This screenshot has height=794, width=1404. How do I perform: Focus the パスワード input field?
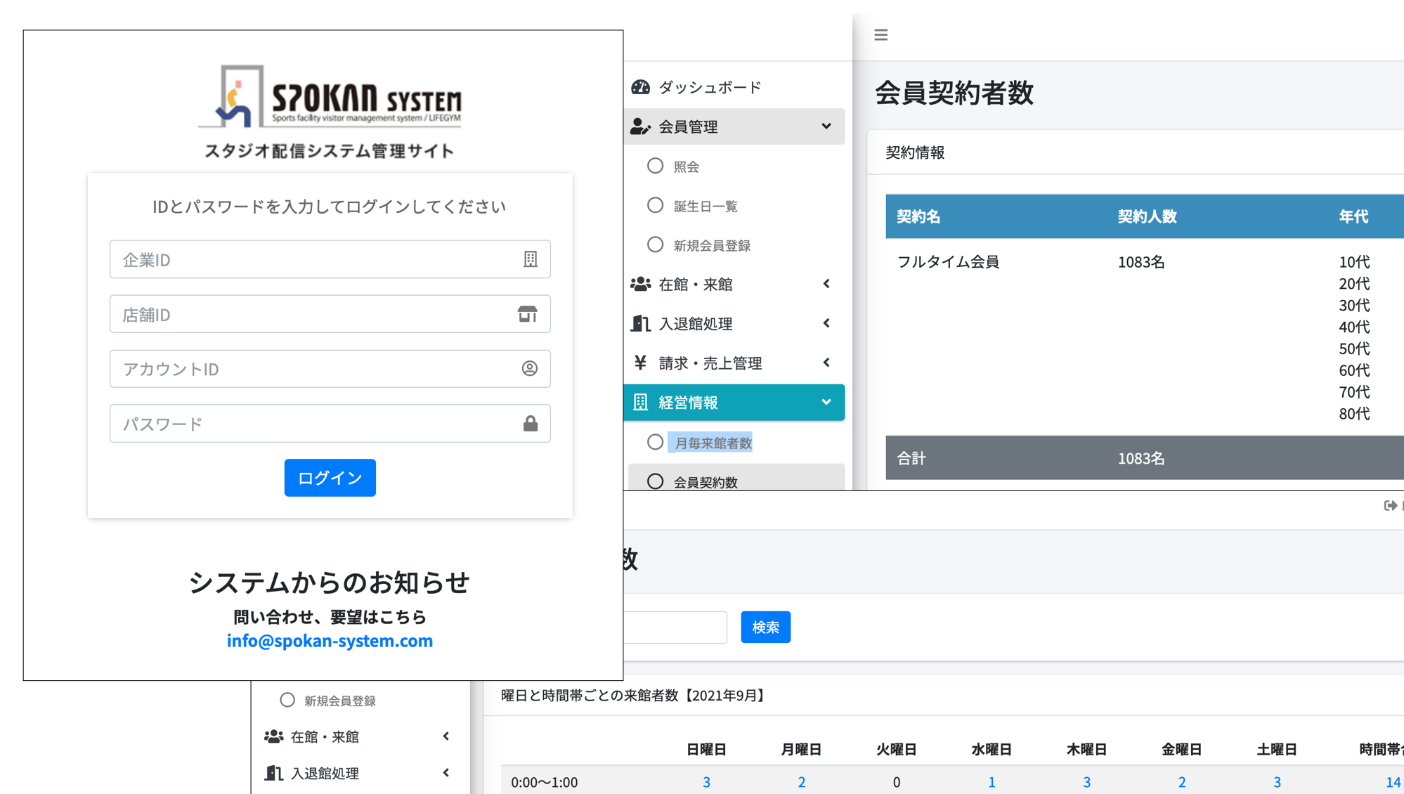click(x=330, y=423)
